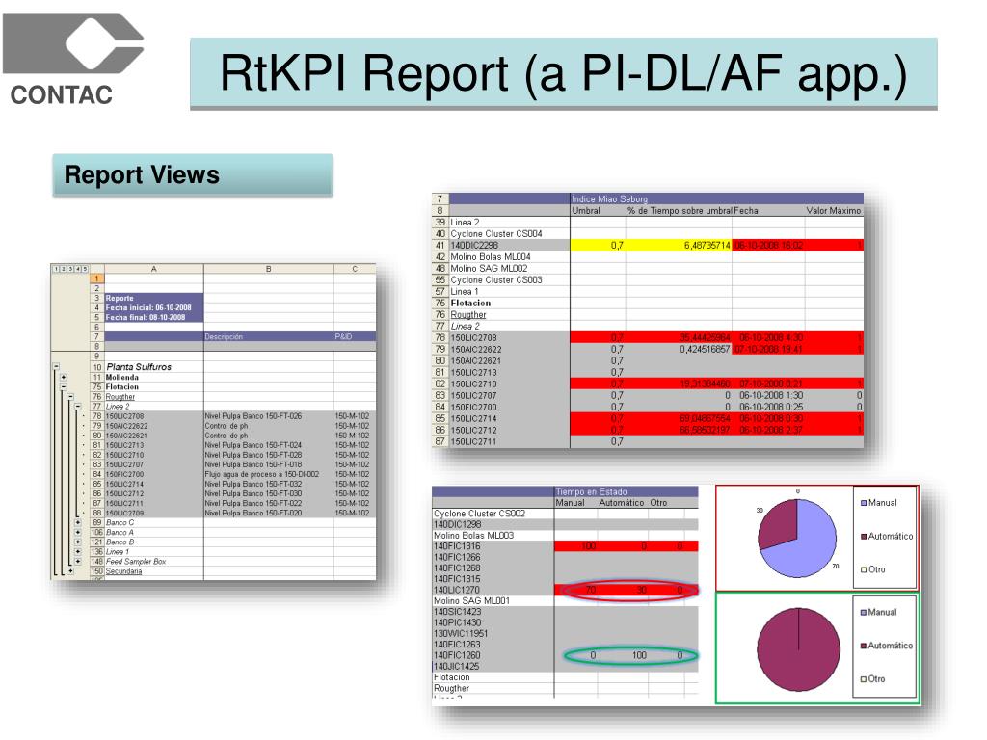Click the upper pie chart
This screenshot has height=740, width=987.
coord(797,538)
